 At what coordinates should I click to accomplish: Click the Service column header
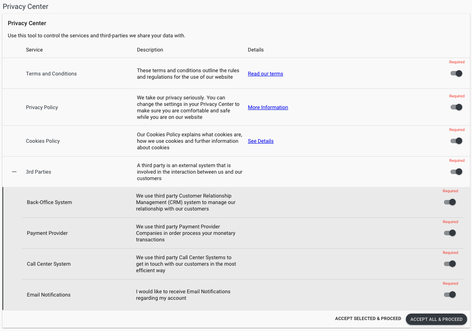click(34, 50)
